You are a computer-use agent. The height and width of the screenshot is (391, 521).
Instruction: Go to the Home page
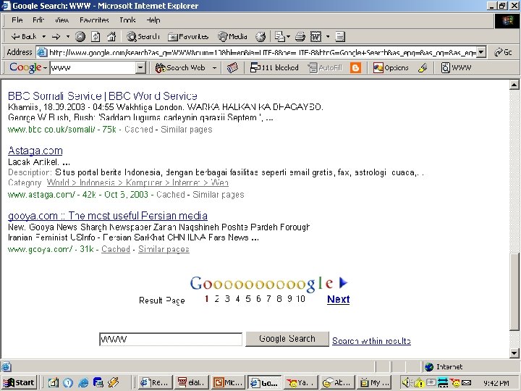coord(111,37)
